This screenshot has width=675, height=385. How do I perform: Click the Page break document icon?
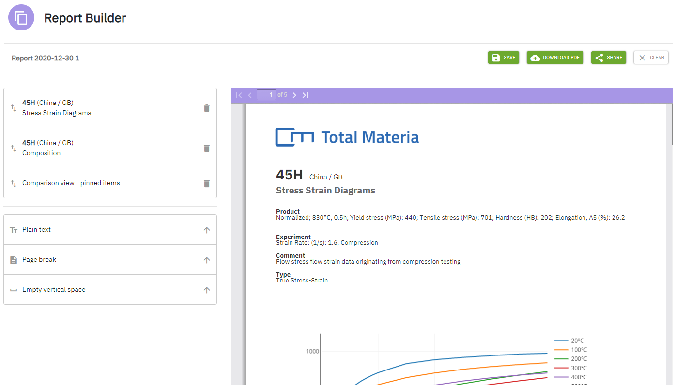tap(13, 259)
